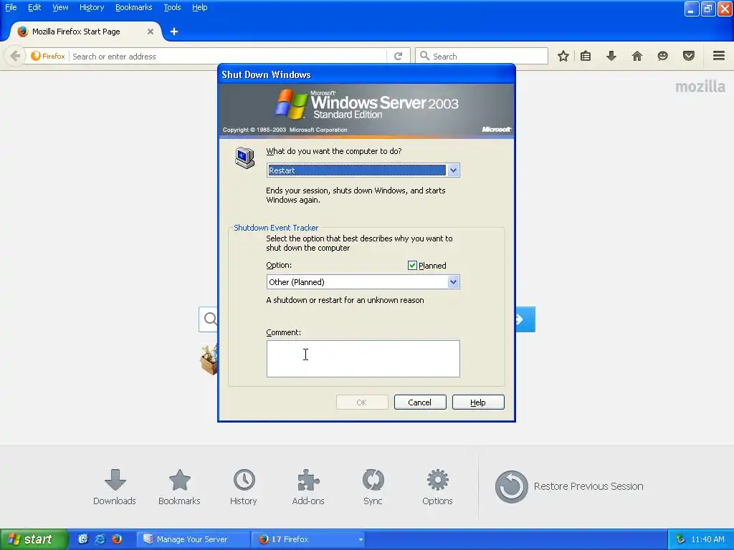This screenshot has height=550, width=734.
Task: Open a new tab with the plus icon
Action: click(174, 32)
